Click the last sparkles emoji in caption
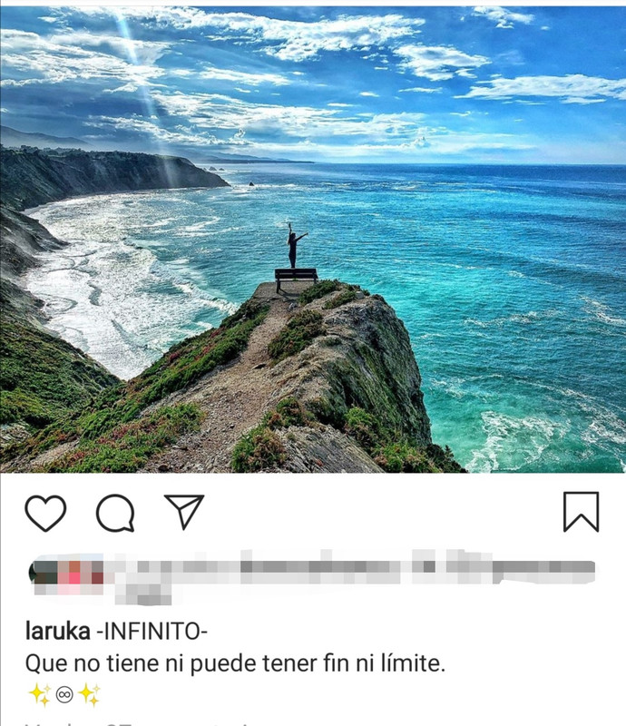The image size is (626, 726). 89,695
